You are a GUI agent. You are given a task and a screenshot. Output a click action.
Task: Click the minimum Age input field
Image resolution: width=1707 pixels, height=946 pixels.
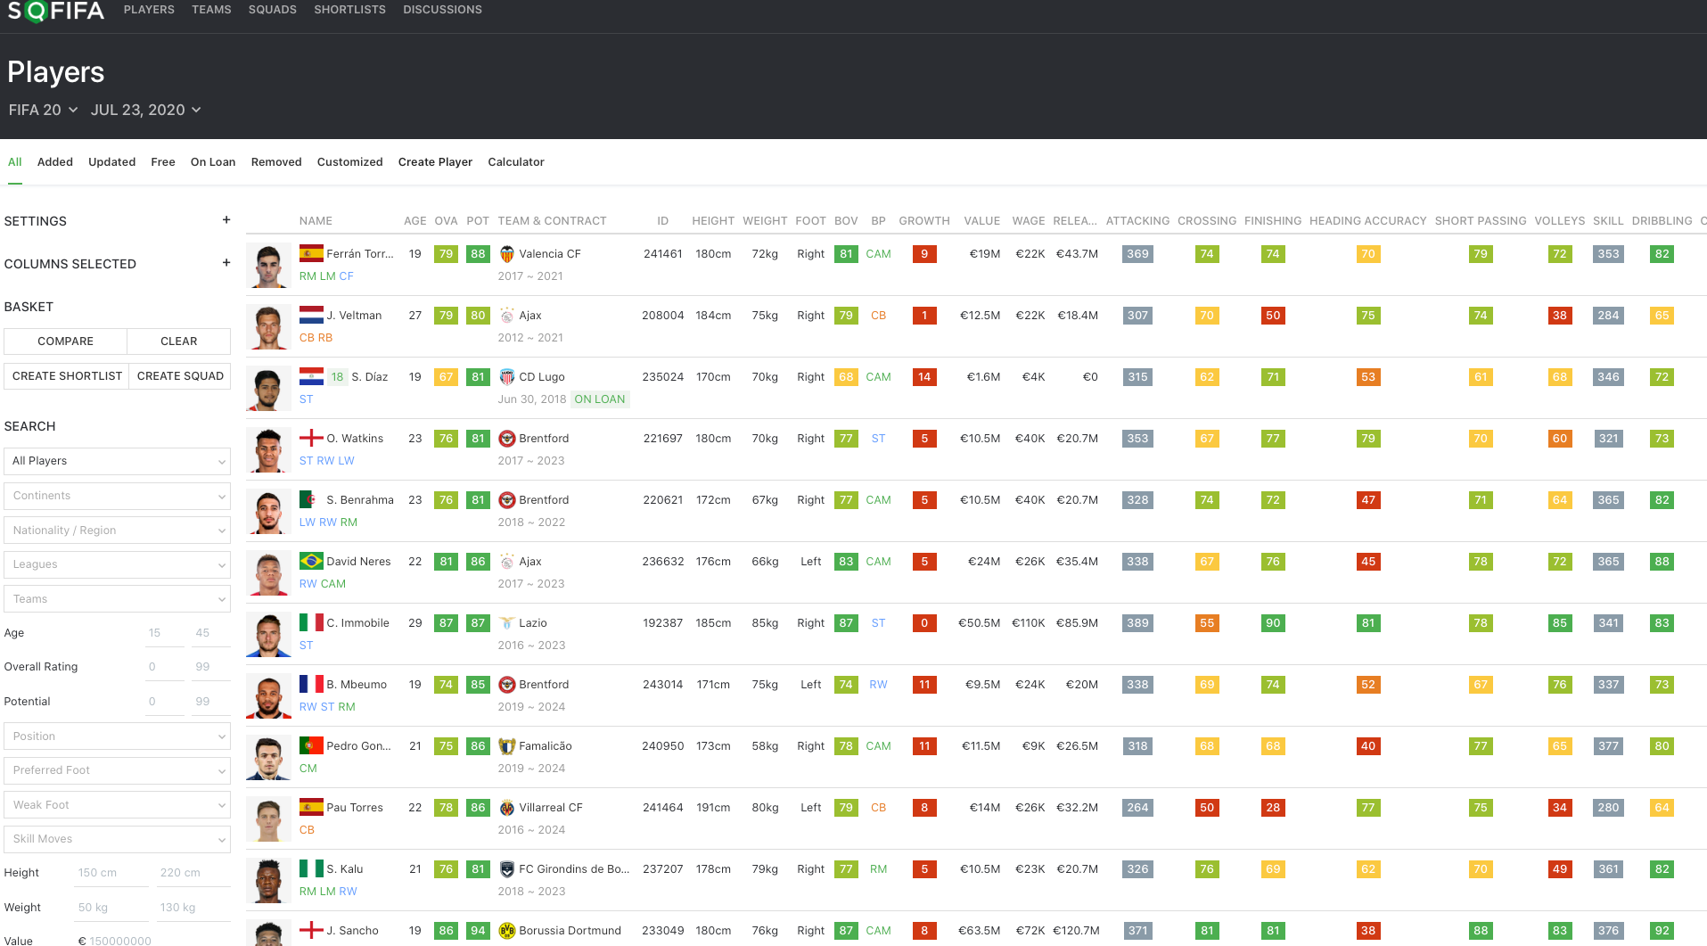pos(164,633)
